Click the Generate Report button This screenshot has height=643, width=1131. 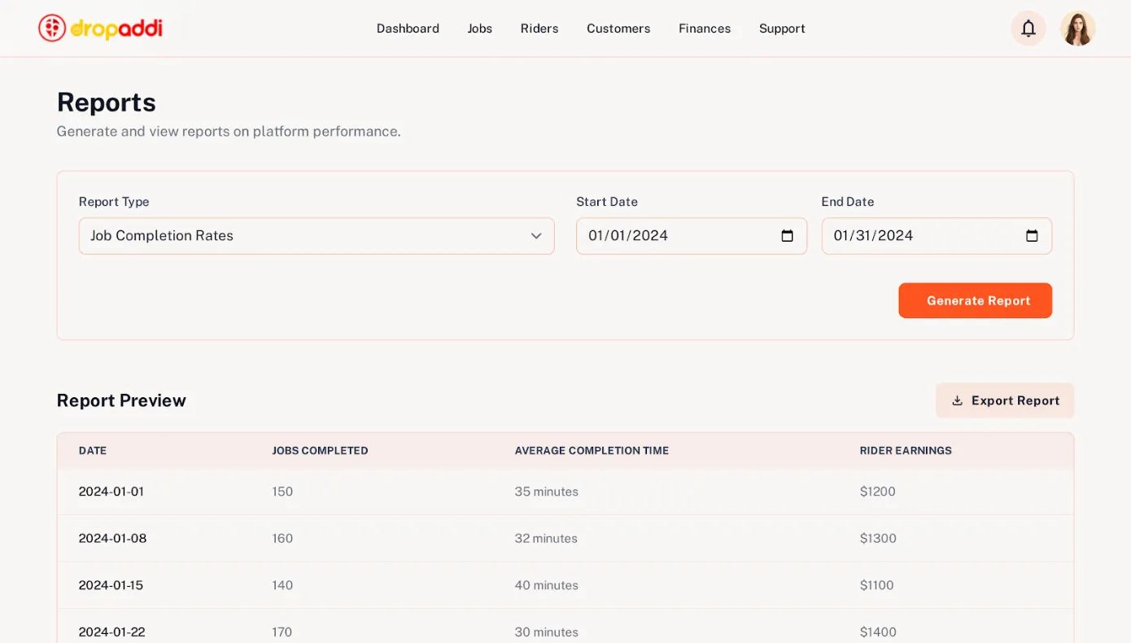tap(975, 300)
